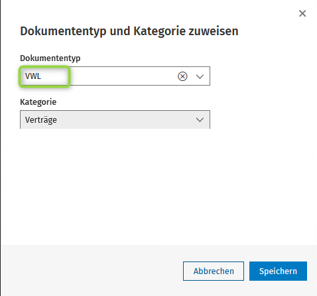The height and width of the screenshot is (296, 317).
Task: Click the blank area below Kategorie field
Action: [115, 186]
